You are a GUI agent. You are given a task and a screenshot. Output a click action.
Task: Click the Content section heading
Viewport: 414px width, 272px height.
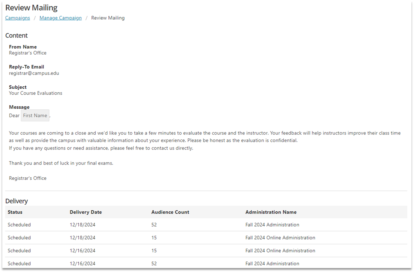pyautogui.click(x=17, y=36)
